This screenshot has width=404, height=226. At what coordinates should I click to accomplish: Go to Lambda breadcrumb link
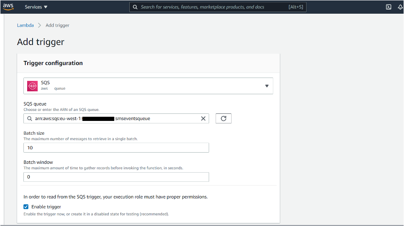tap(25, 25)
